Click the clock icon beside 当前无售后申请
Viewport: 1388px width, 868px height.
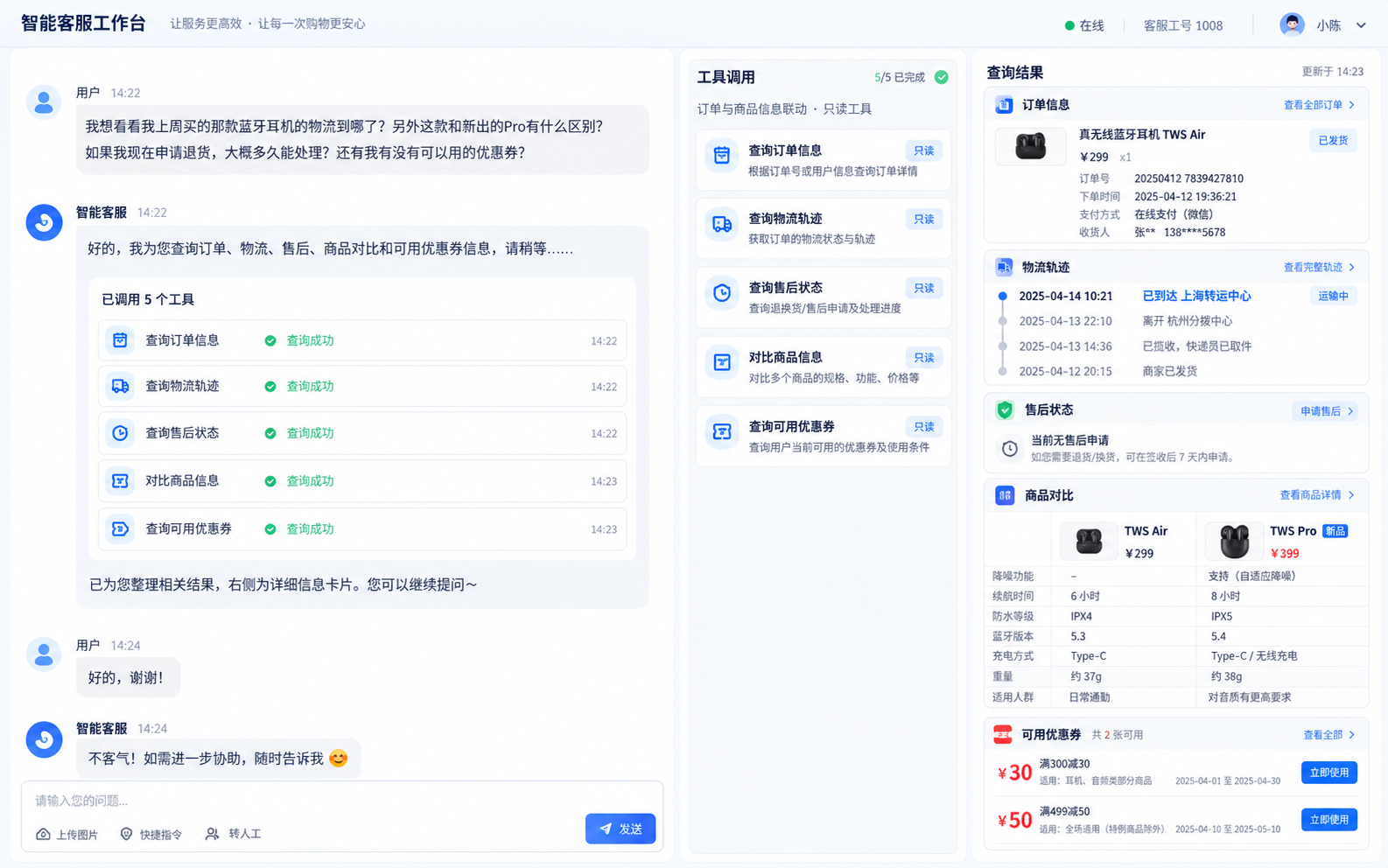[1009, 448]
